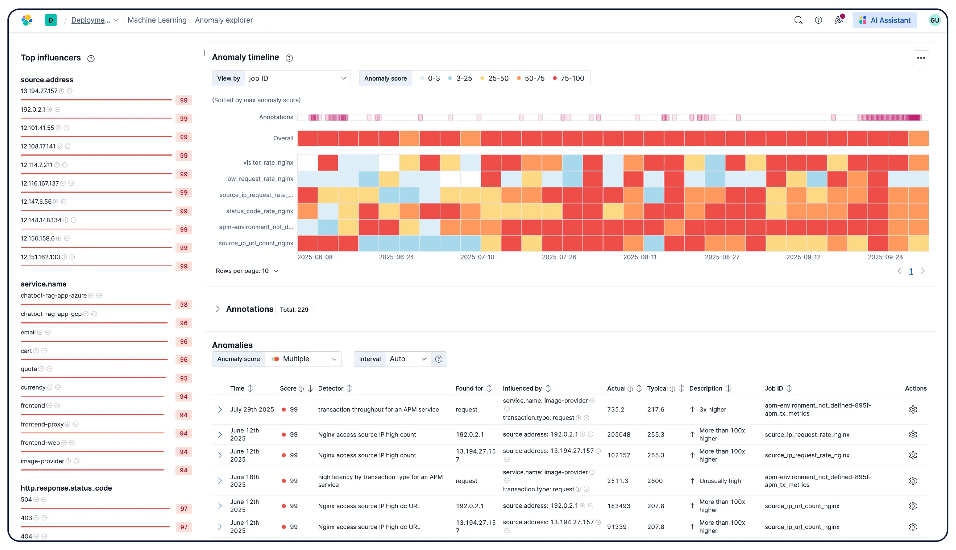This screenshot has height=550, width=956.
Task: Open the actions gear for the July 29th anomaly
Action: [x=914, y=409]
